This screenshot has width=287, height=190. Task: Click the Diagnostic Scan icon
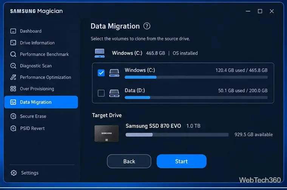tap(13, 66)
